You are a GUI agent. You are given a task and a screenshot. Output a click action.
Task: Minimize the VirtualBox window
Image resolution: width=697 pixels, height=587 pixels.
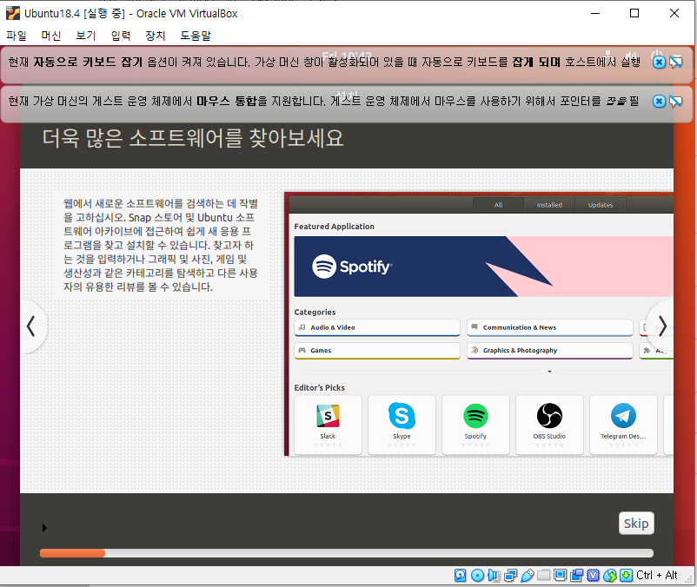(595, 13)
